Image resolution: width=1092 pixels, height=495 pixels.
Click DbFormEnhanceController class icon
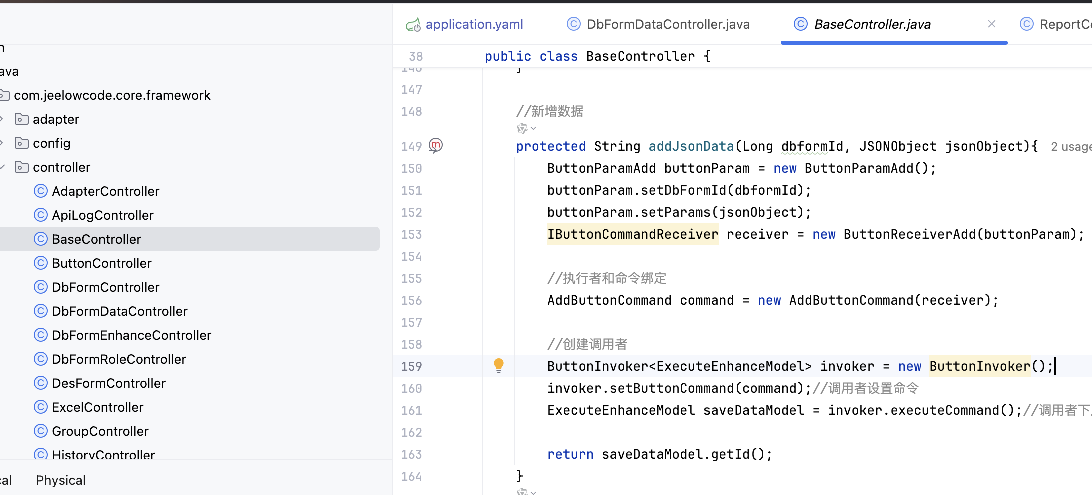[x=41, y=335]
